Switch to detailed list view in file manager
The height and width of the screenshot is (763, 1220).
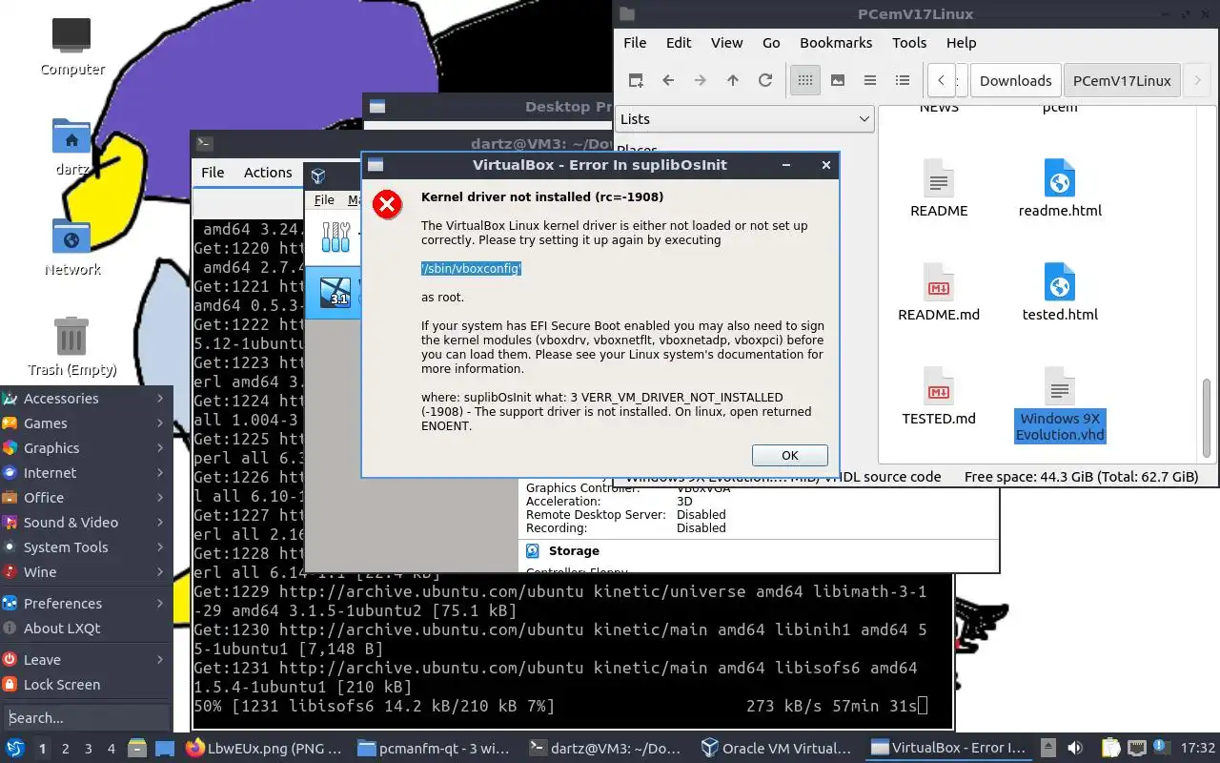pyautogui.click(x=903, y=80)
